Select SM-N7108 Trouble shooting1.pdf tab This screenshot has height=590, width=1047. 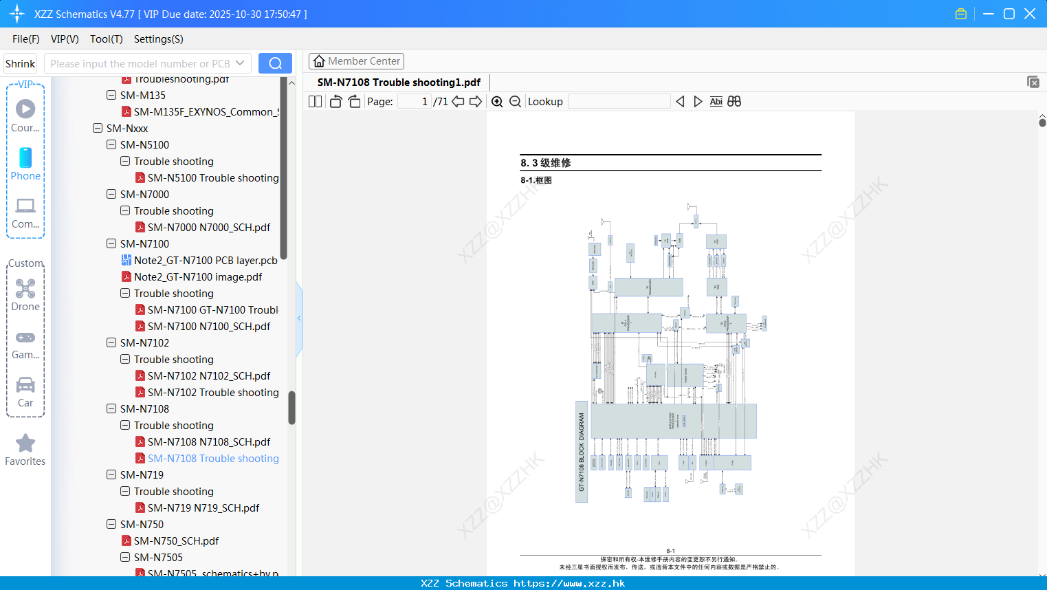point(399,83)
